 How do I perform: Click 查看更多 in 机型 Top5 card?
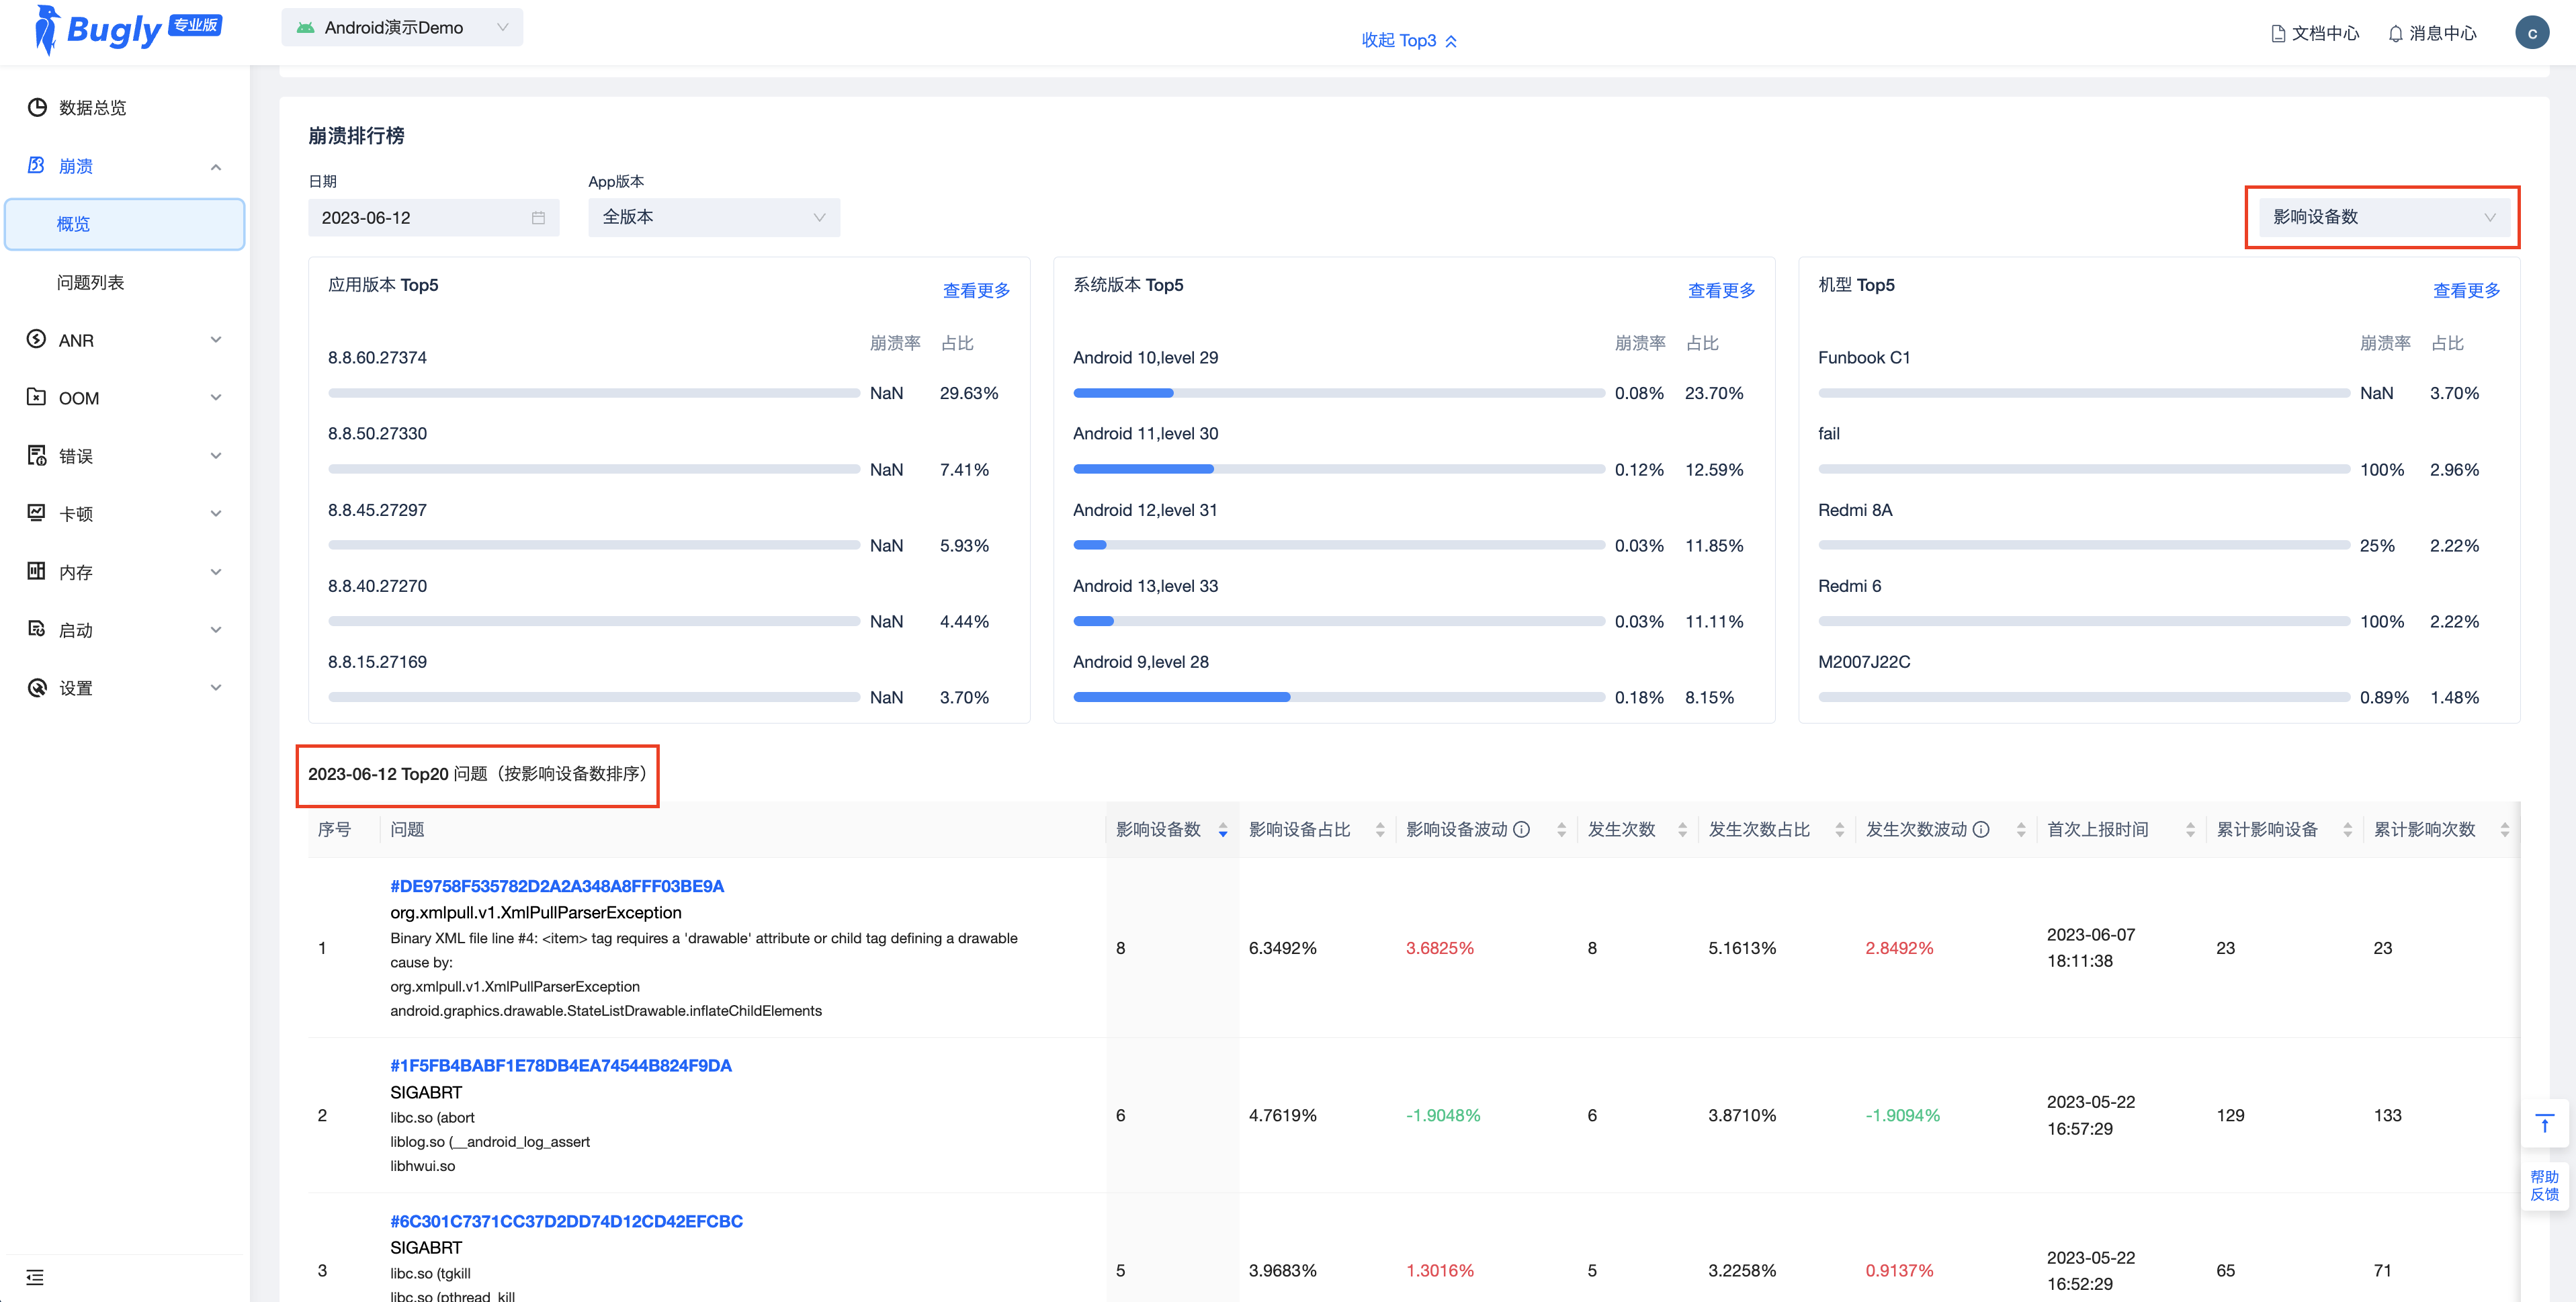(2466, 290)
